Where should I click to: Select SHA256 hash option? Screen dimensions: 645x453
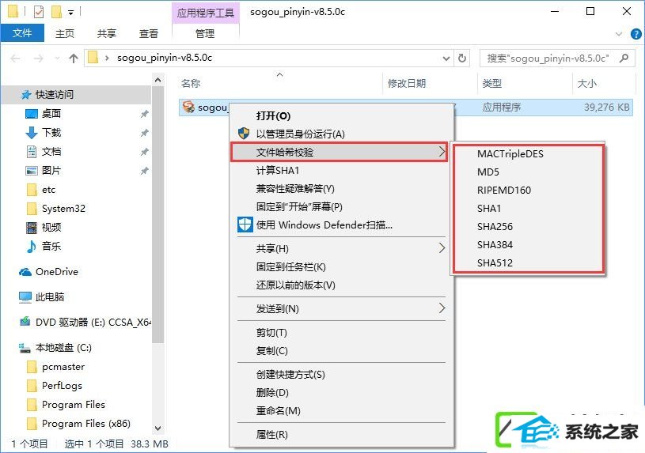click(x=495, y=226)
